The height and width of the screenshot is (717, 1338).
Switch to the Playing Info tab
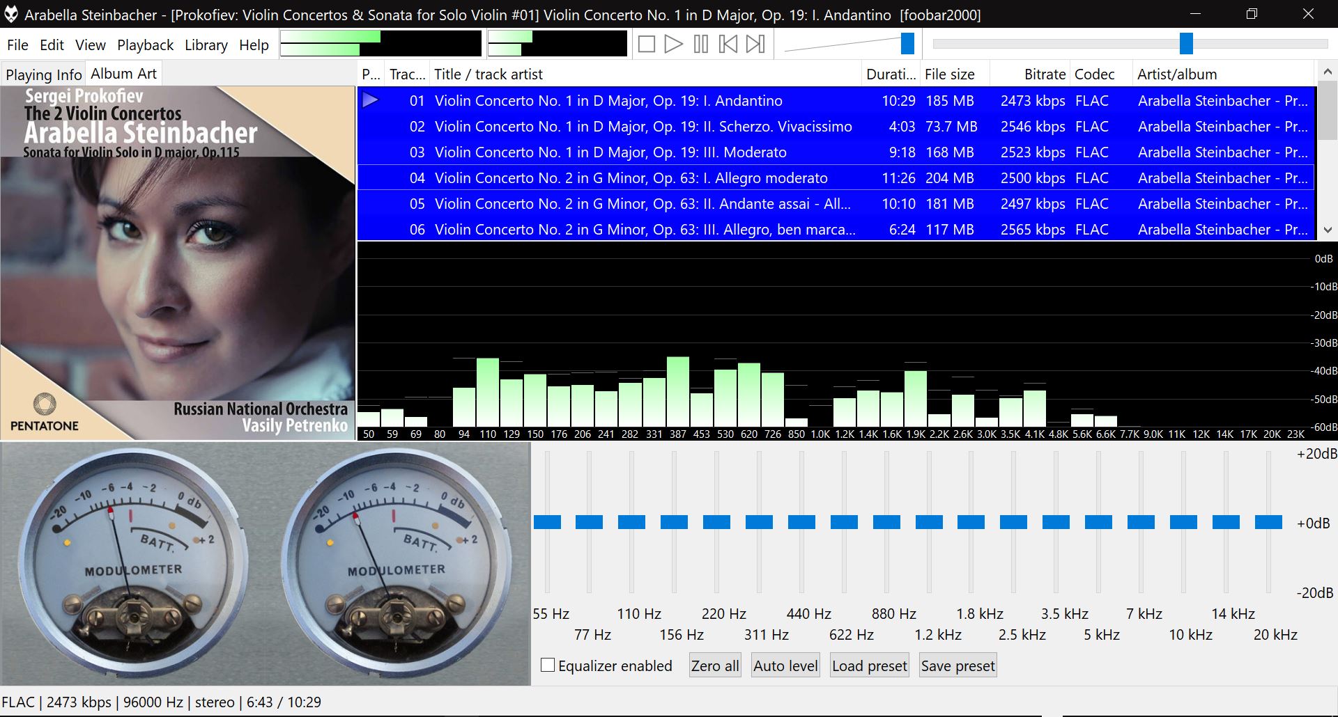pyautogui.click(x=43, y=74)
